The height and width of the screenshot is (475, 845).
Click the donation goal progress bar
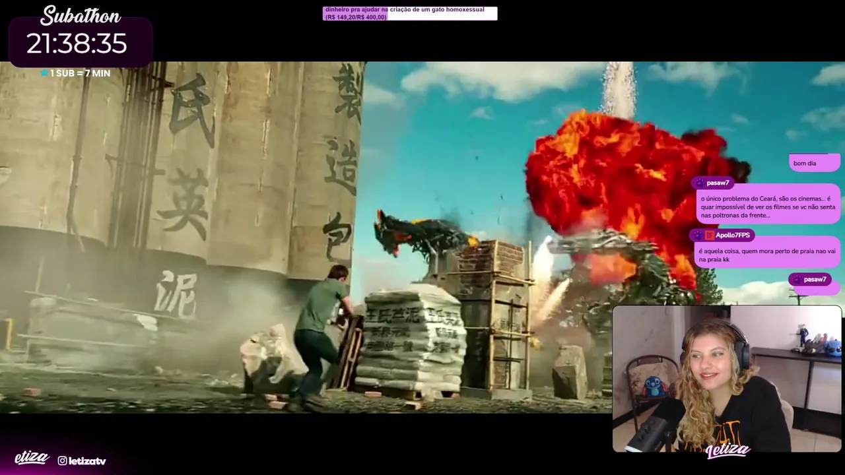coord(410,13)
